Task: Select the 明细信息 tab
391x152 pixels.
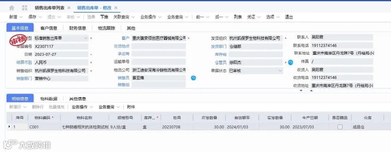Action: [x=20, y=98]
